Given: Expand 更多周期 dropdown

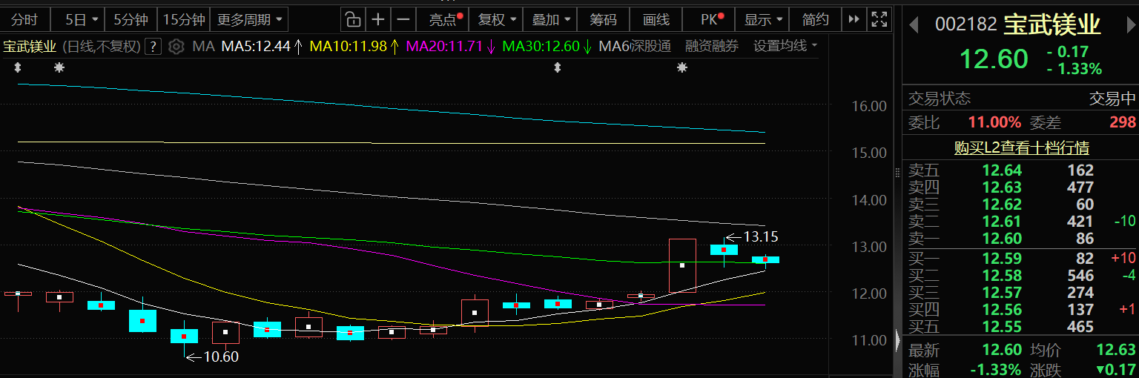Looking at the screenshot, I should [249, 19].
